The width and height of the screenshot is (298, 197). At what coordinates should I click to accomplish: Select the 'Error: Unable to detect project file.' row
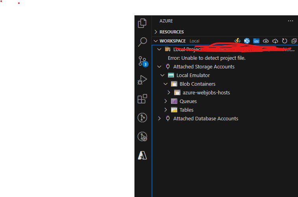225,58
